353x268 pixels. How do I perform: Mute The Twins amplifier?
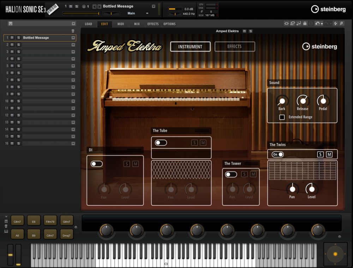click(x=329, y=155)
